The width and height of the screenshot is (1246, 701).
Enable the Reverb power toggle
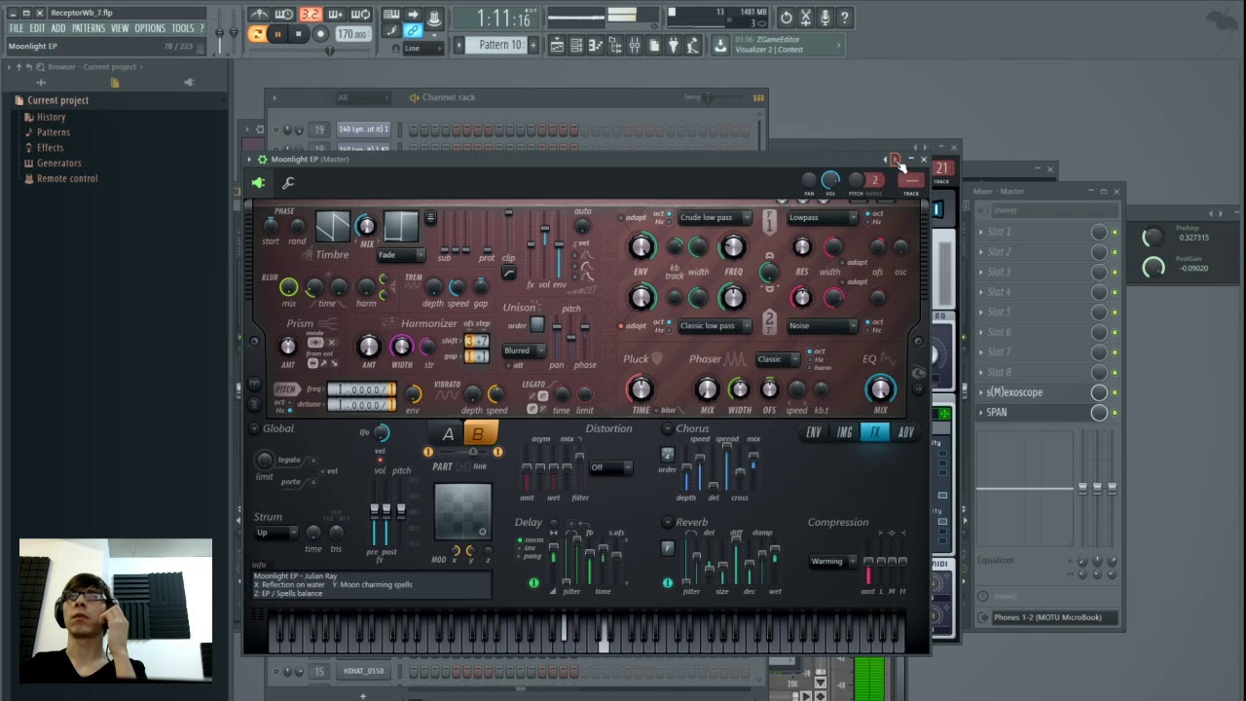(x=667, y=583)
